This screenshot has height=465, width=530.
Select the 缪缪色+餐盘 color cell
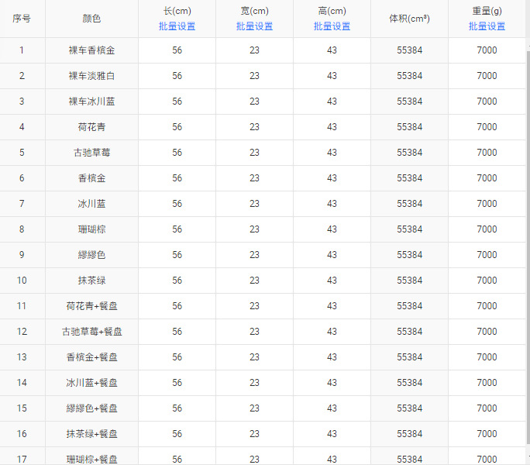91,408
